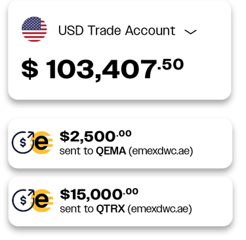Viewport: 246px width, 240px height.
Task: Click the US flag icon
Action: pyautogui.click(x=34, y=29)
